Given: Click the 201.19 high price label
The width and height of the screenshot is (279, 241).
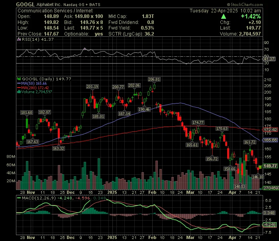Looking at the screenshot, I should (x=92, y=86).
